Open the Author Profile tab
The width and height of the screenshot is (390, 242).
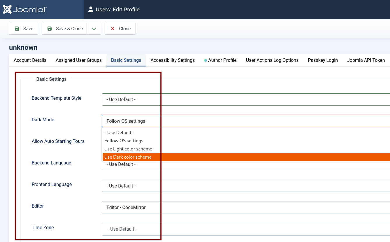222,60
